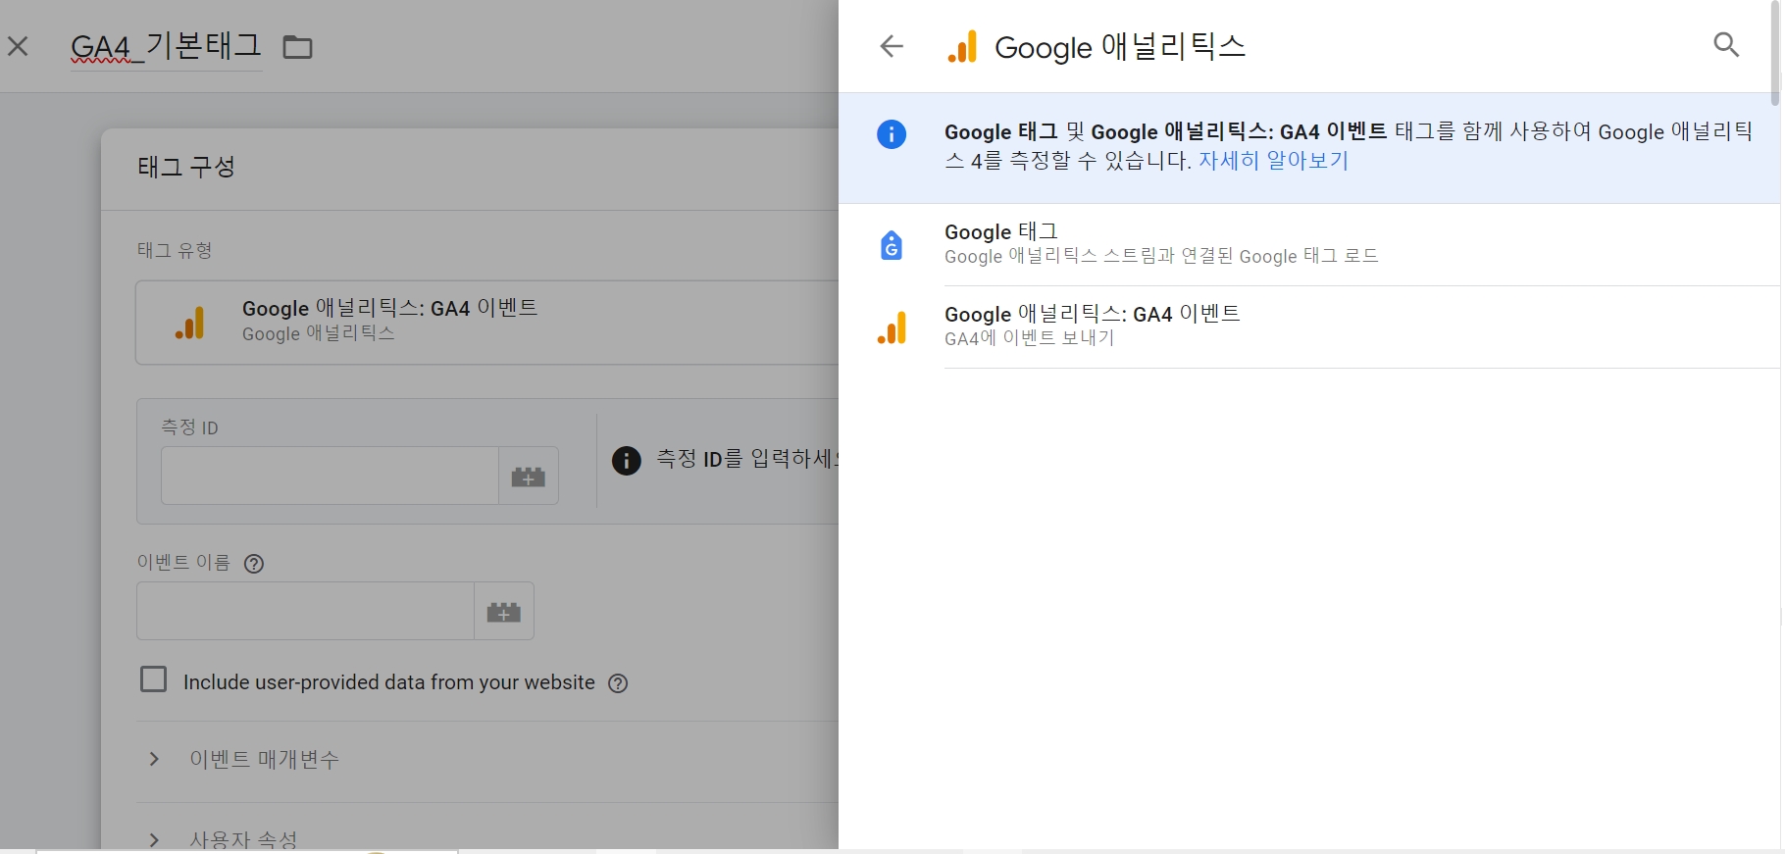Click the Google 태그 blue tag icon
Image resolution: width=1785 pixels, height=854 pixels.
point(892,245)
